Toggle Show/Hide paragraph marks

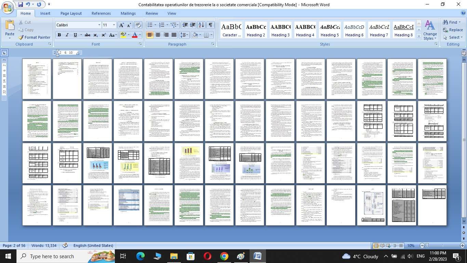coord(211,25)
